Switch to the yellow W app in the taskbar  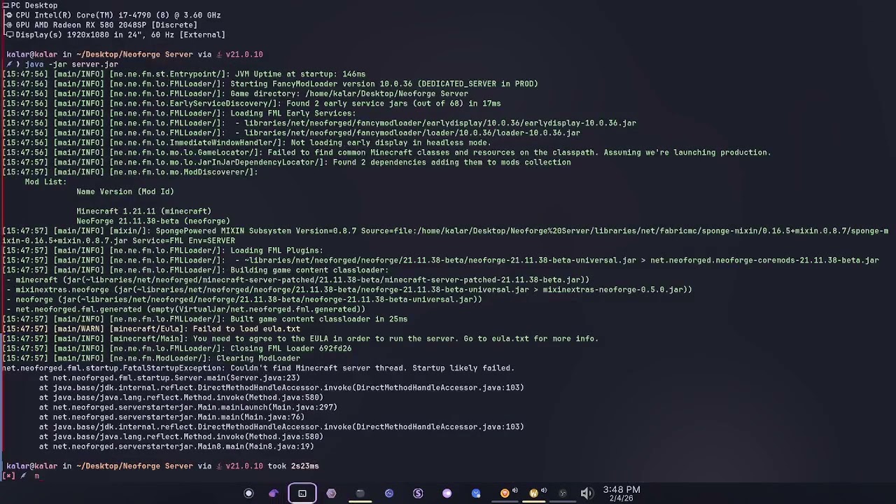pyautogui.click(x=533, y=493)
